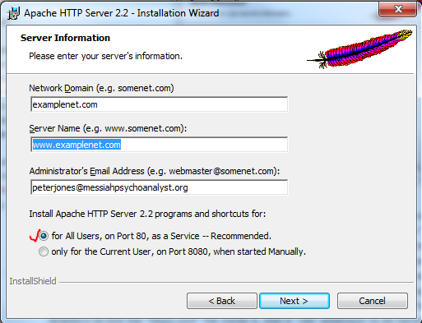Screen dimensions: 422x323
Task: Click 'Please enter your server's information.' text
Action: coord(105,56)
